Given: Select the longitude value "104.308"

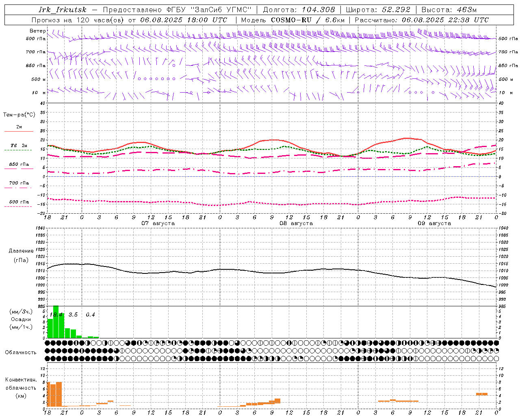Looking at the screenshot, I should click(x=318, y=10).
